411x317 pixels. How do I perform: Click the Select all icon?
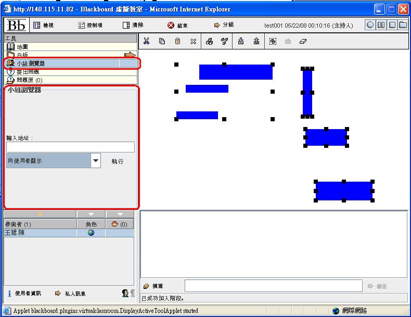click(273, 42)
